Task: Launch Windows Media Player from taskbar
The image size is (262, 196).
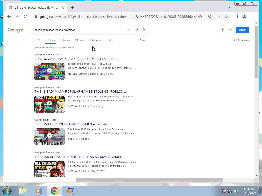Action: point(38,191)
